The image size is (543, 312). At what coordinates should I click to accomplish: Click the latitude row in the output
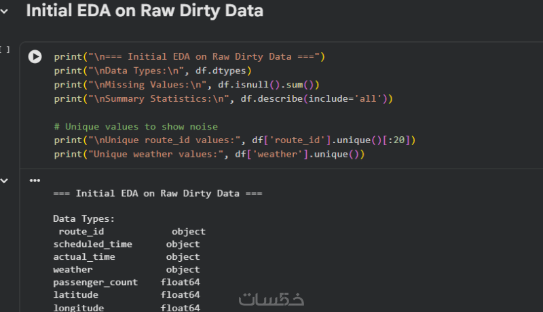point(126,295)
